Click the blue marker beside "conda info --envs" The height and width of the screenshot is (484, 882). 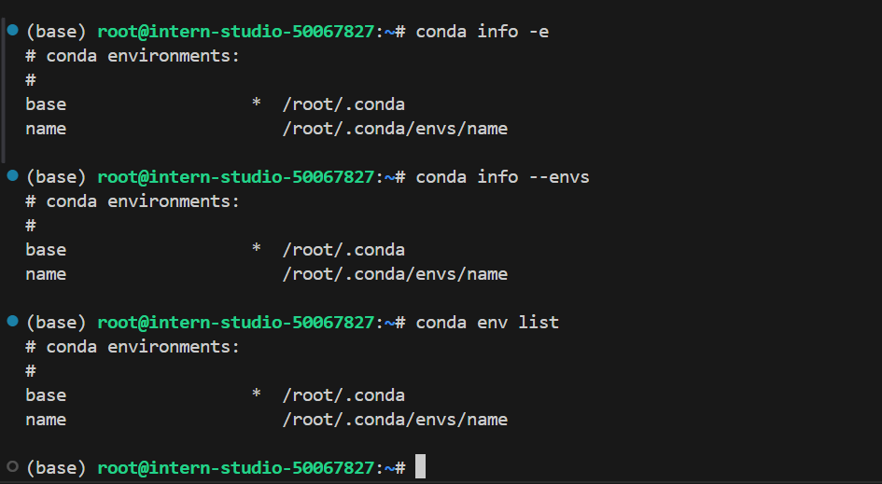pos(12,175)
